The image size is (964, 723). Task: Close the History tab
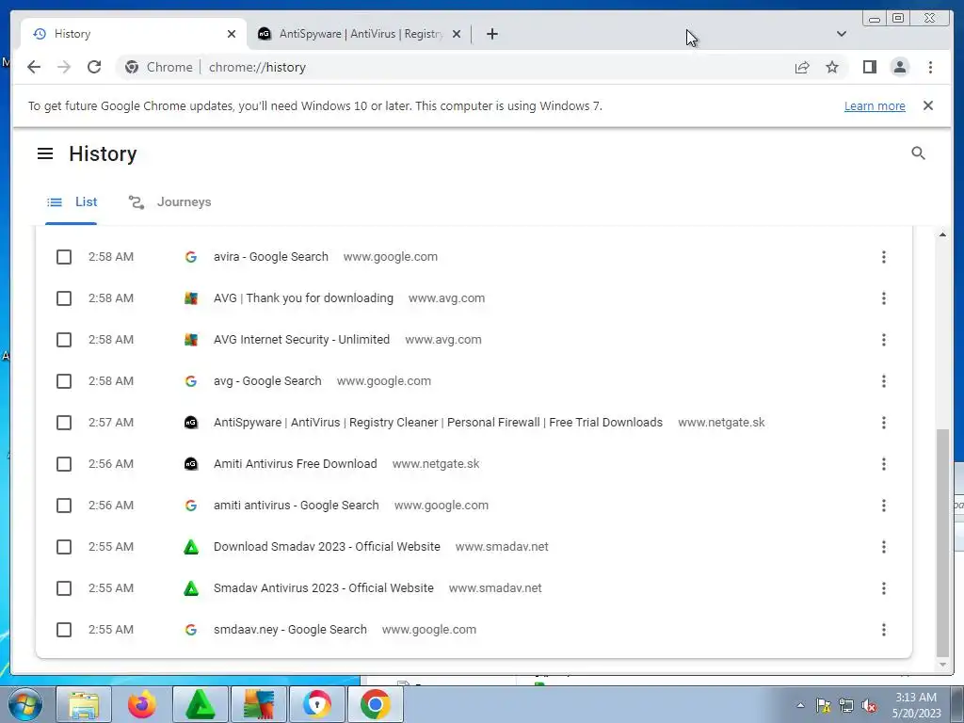[x=232, y=34]
